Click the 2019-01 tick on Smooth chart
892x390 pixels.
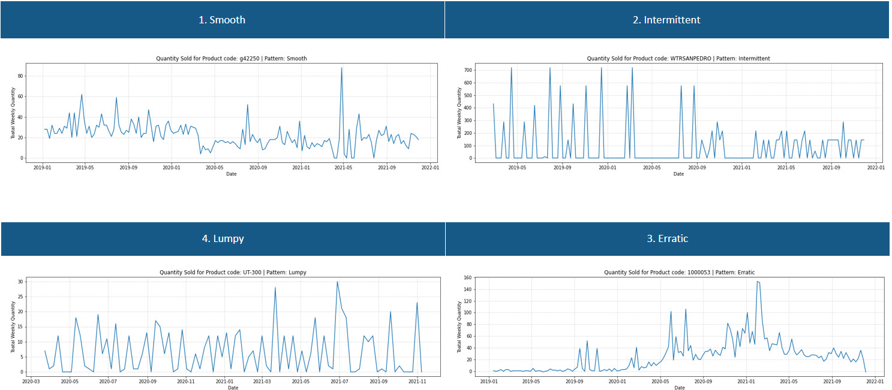43,168
